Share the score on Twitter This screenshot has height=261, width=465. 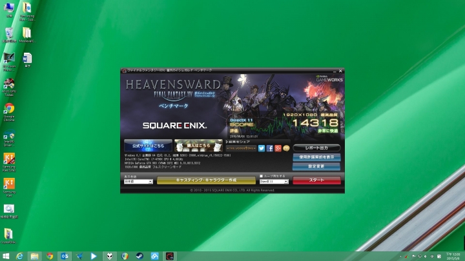pyautogui.click(x=262, y=148)
